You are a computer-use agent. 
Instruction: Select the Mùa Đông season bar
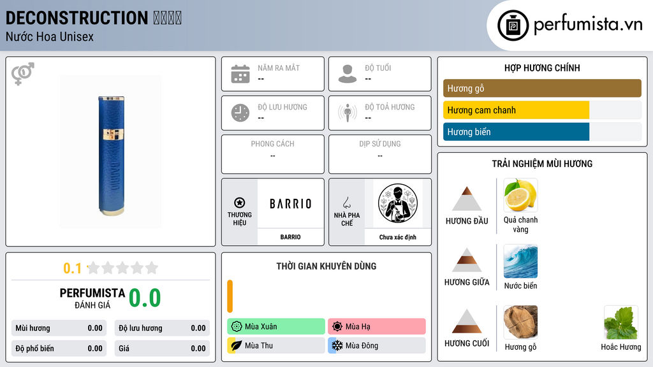tap(377, 345)
